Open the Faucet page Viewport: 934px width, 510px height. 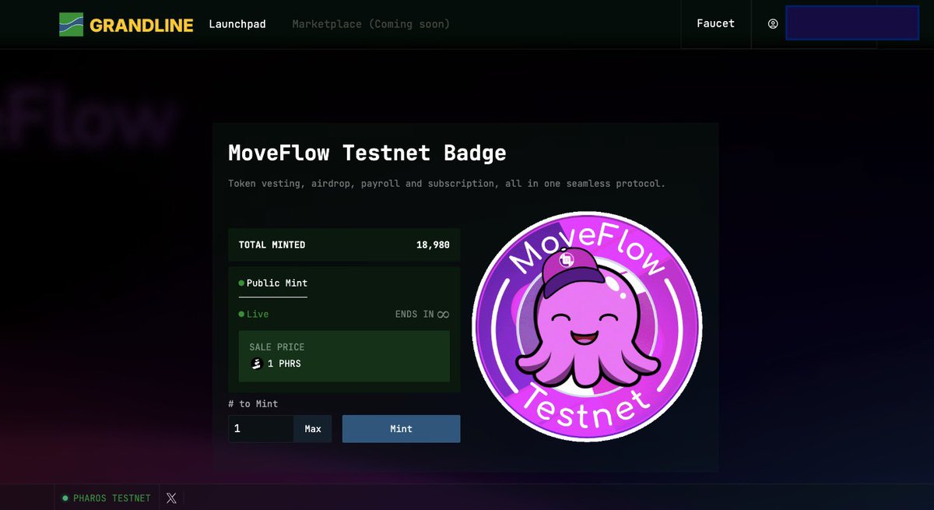716,24
